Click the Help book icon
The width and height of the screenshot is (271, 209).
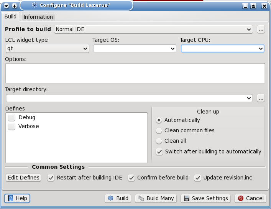point(10,198)
